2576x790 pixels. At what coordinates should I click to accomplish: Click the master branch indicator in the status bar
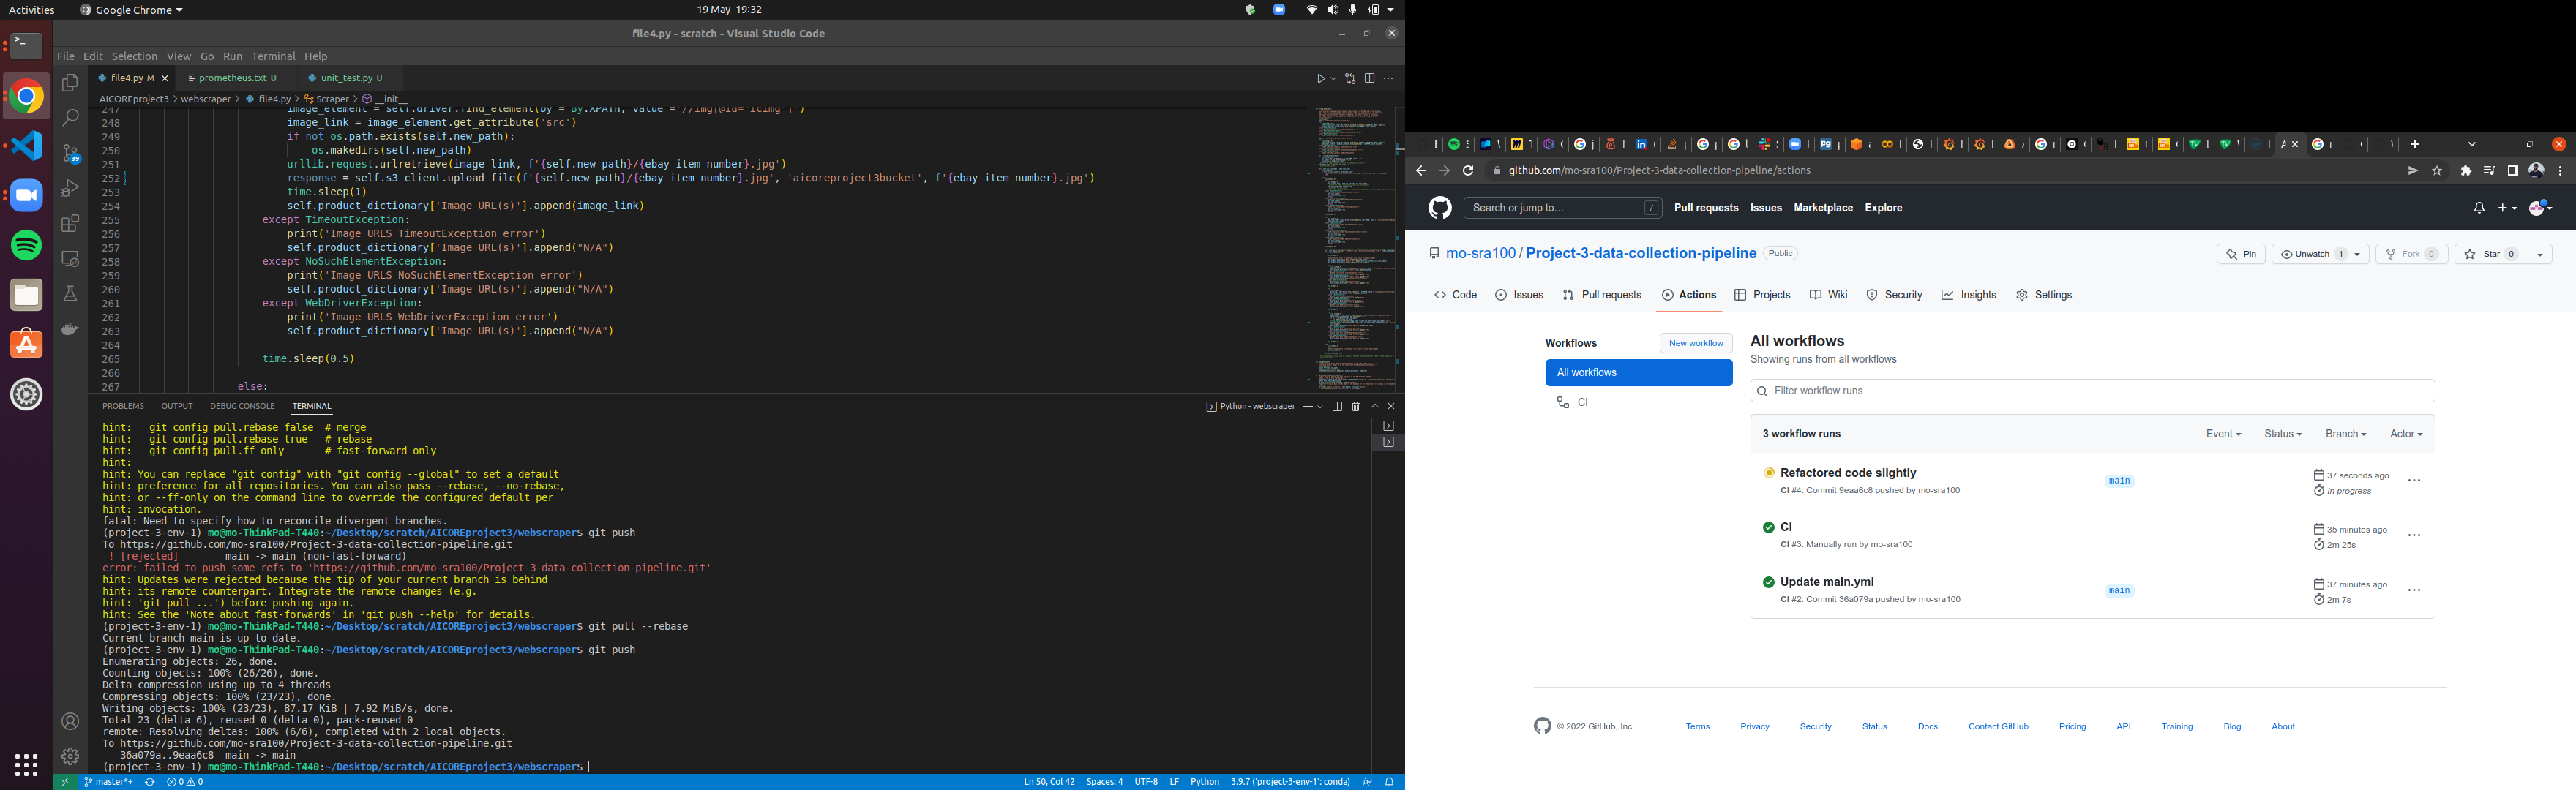(110, 781)
